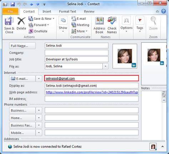Expand the people pane caret
169x154 pixels.
163,147
